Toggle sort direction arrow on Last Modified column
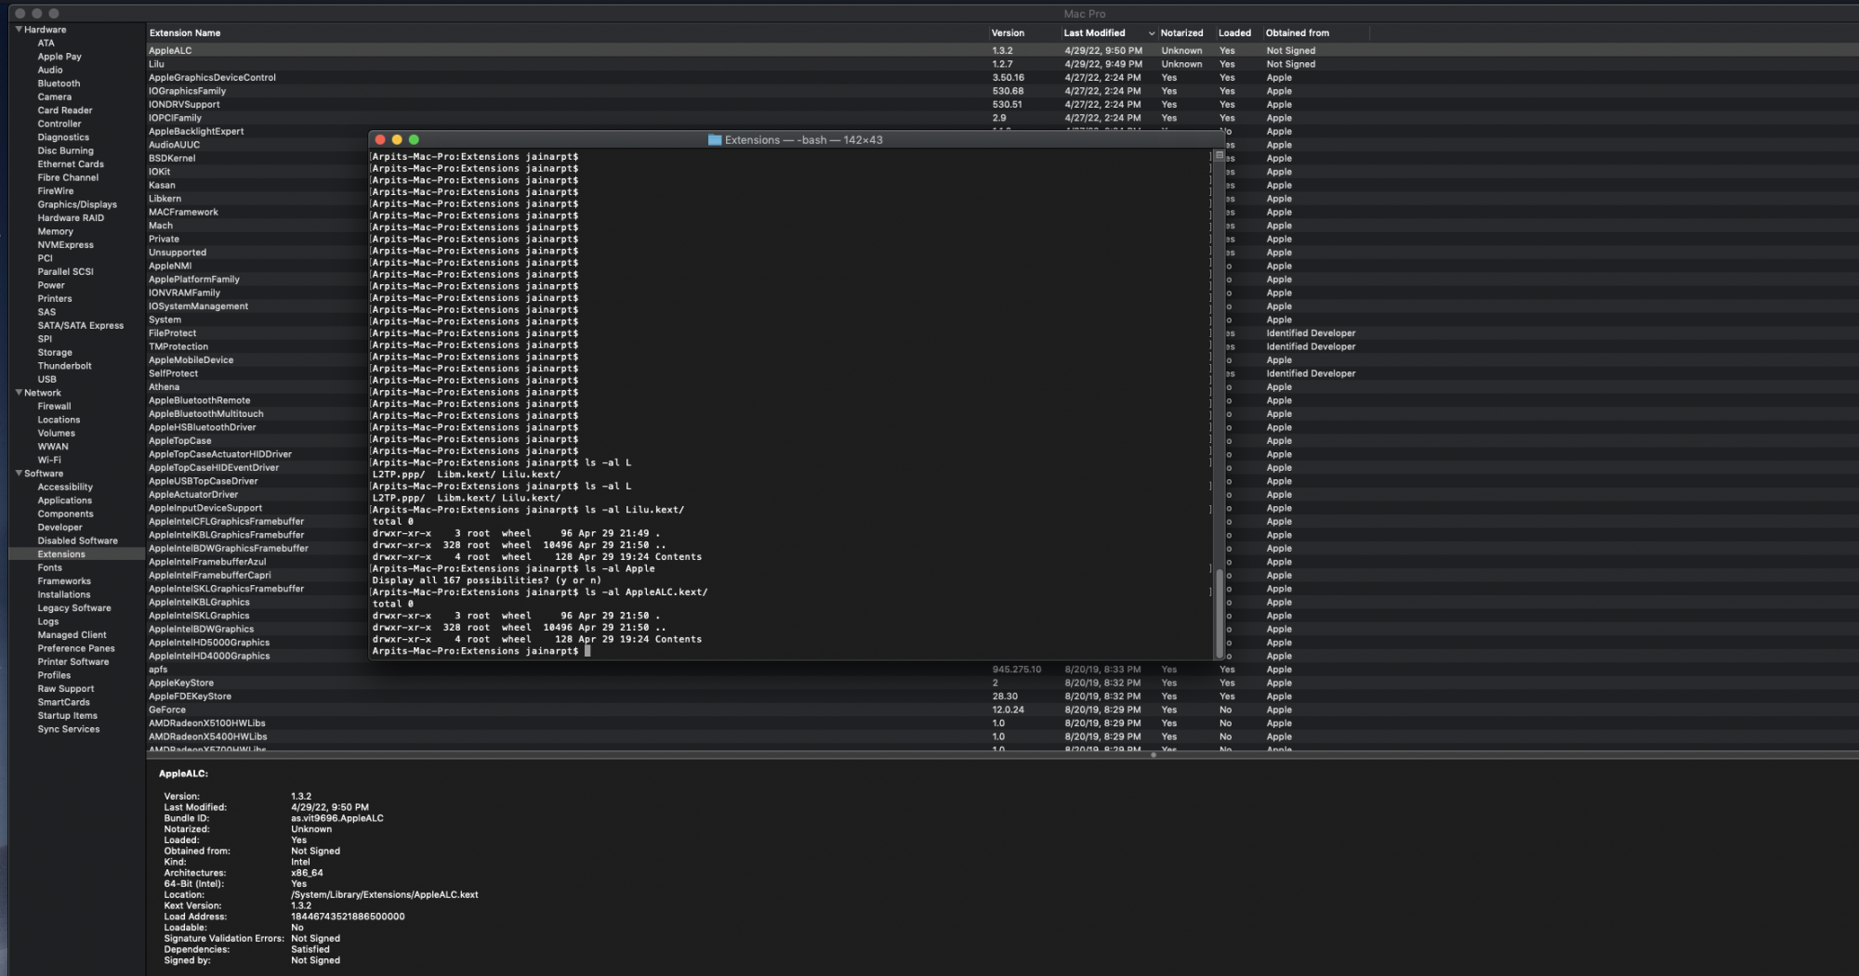Image resolution: width=1859 pixels, height=976 pixels. tap(1152, 33)
